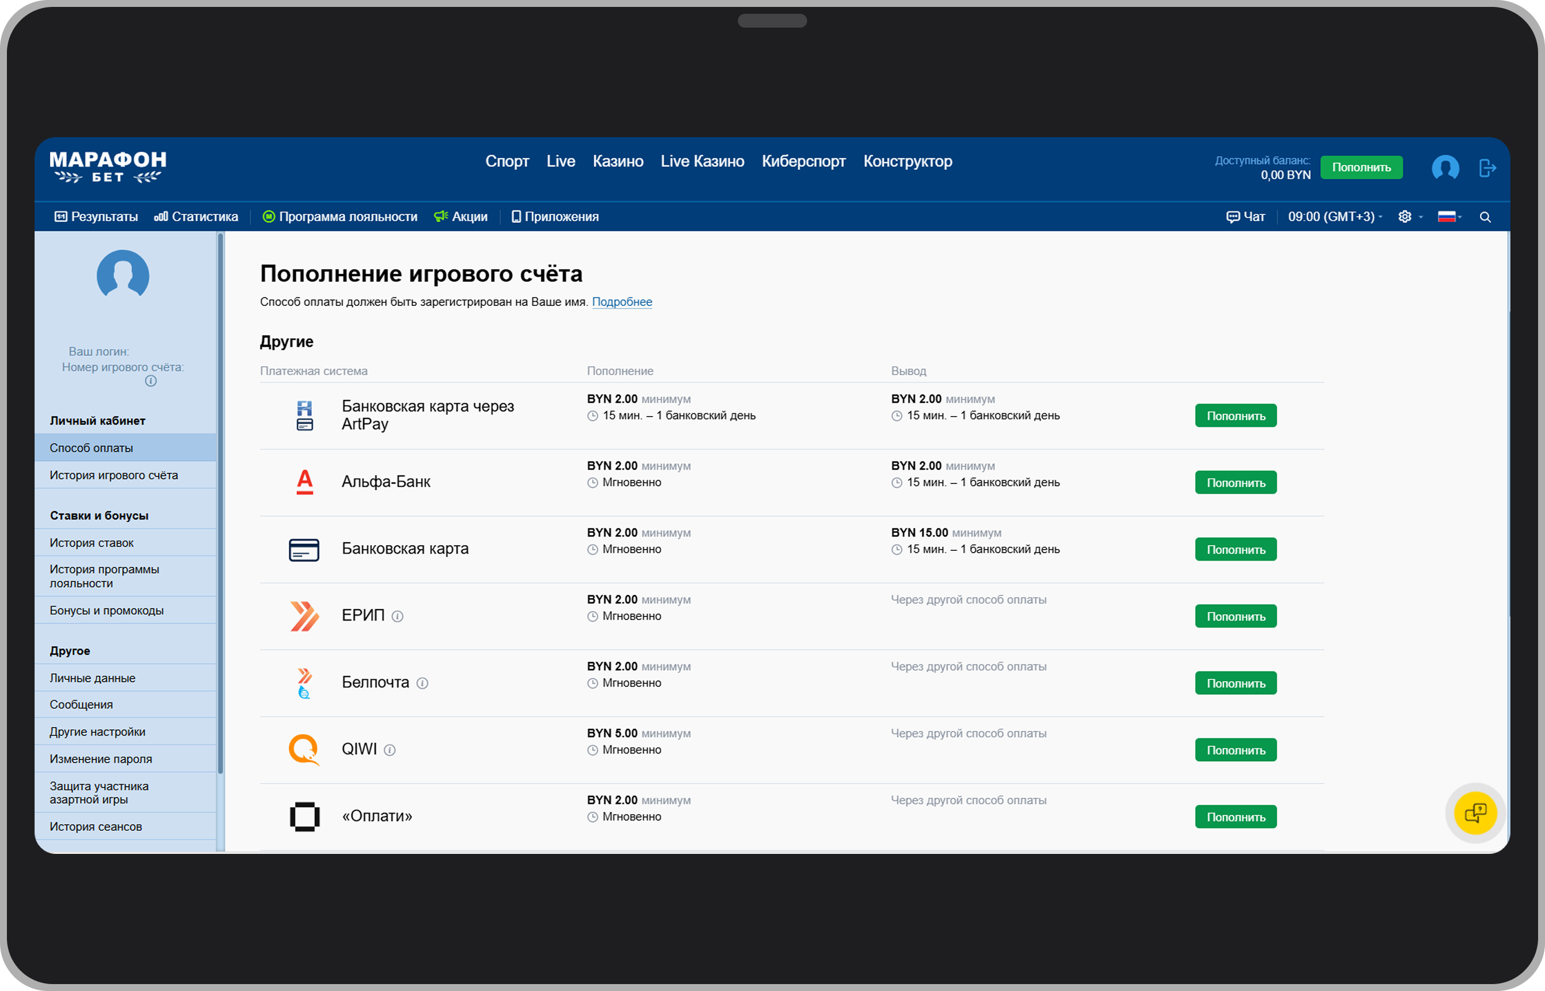Open the Казино menu item
The height and width of the screenshot is (991, 1545).
[617, 161]
